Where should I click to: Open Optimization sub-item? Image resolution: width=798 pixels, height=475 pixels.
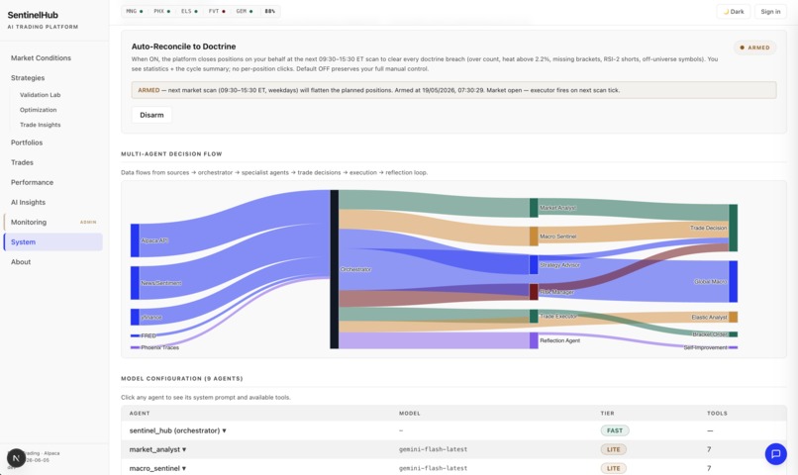coord(39,110)
